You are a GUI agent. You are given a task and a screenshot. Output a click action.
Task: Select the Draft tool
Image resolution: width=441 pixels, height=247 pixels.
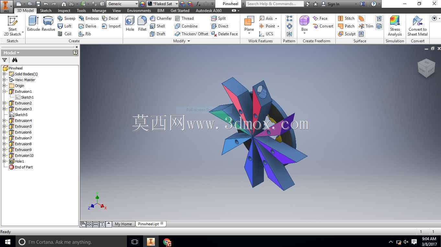[x=157, y=34]
